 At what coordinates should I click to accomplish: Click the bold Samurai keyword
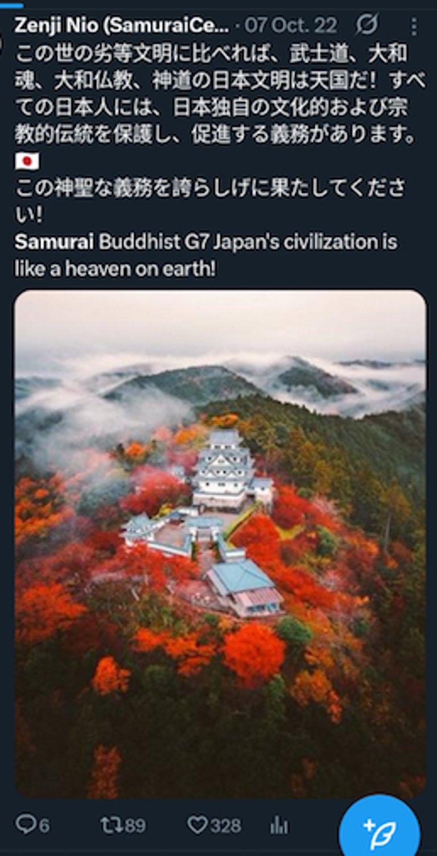[x=54, y=241]
